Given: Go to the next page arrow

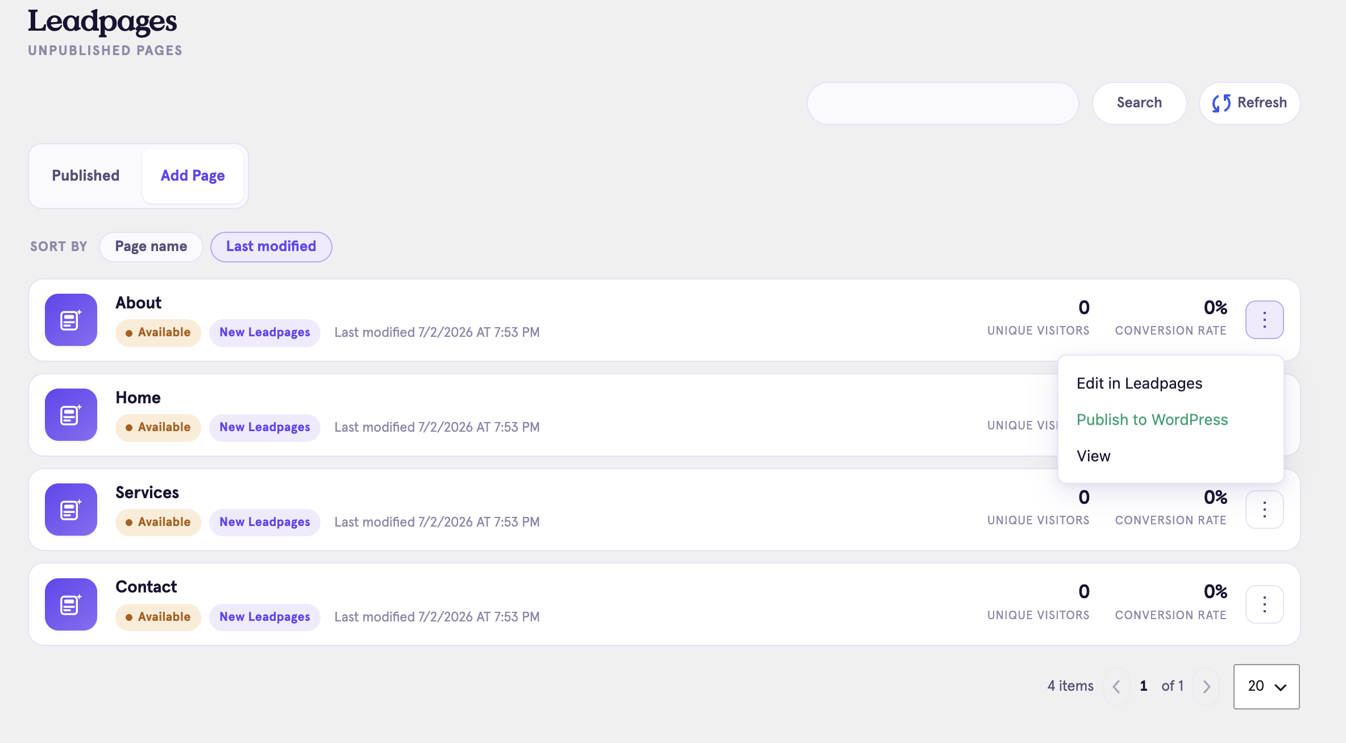Looking at the screenshot, I should tap(1206, 686).
